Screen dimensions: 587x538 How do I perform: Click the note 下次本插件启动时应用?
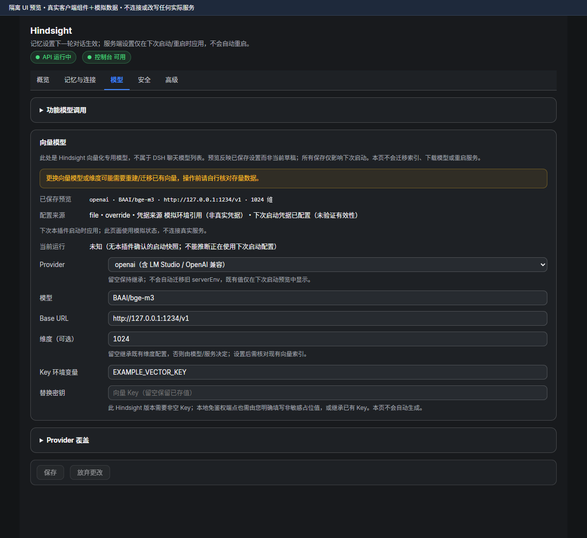124,231
